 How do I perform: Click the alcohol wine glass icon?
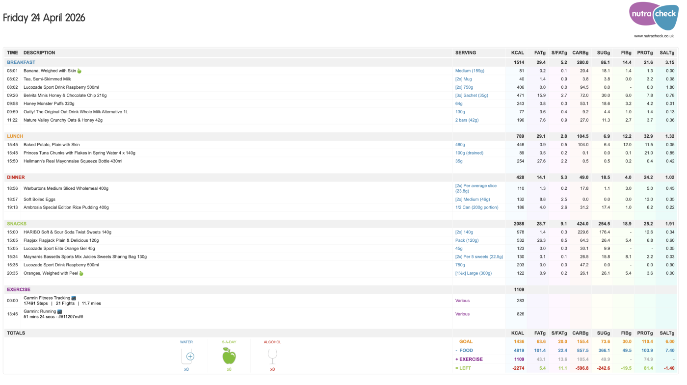point(272,356)
